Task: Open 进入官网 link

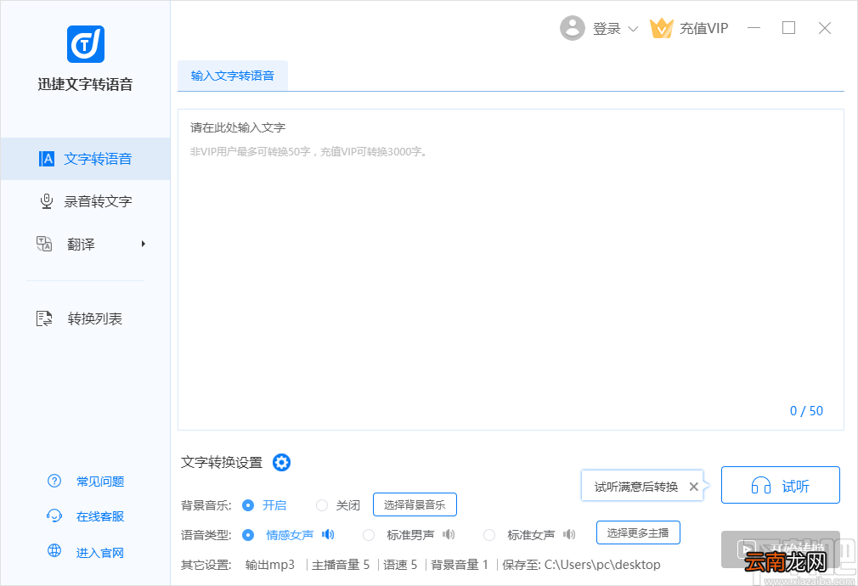Action: (100, 553)
